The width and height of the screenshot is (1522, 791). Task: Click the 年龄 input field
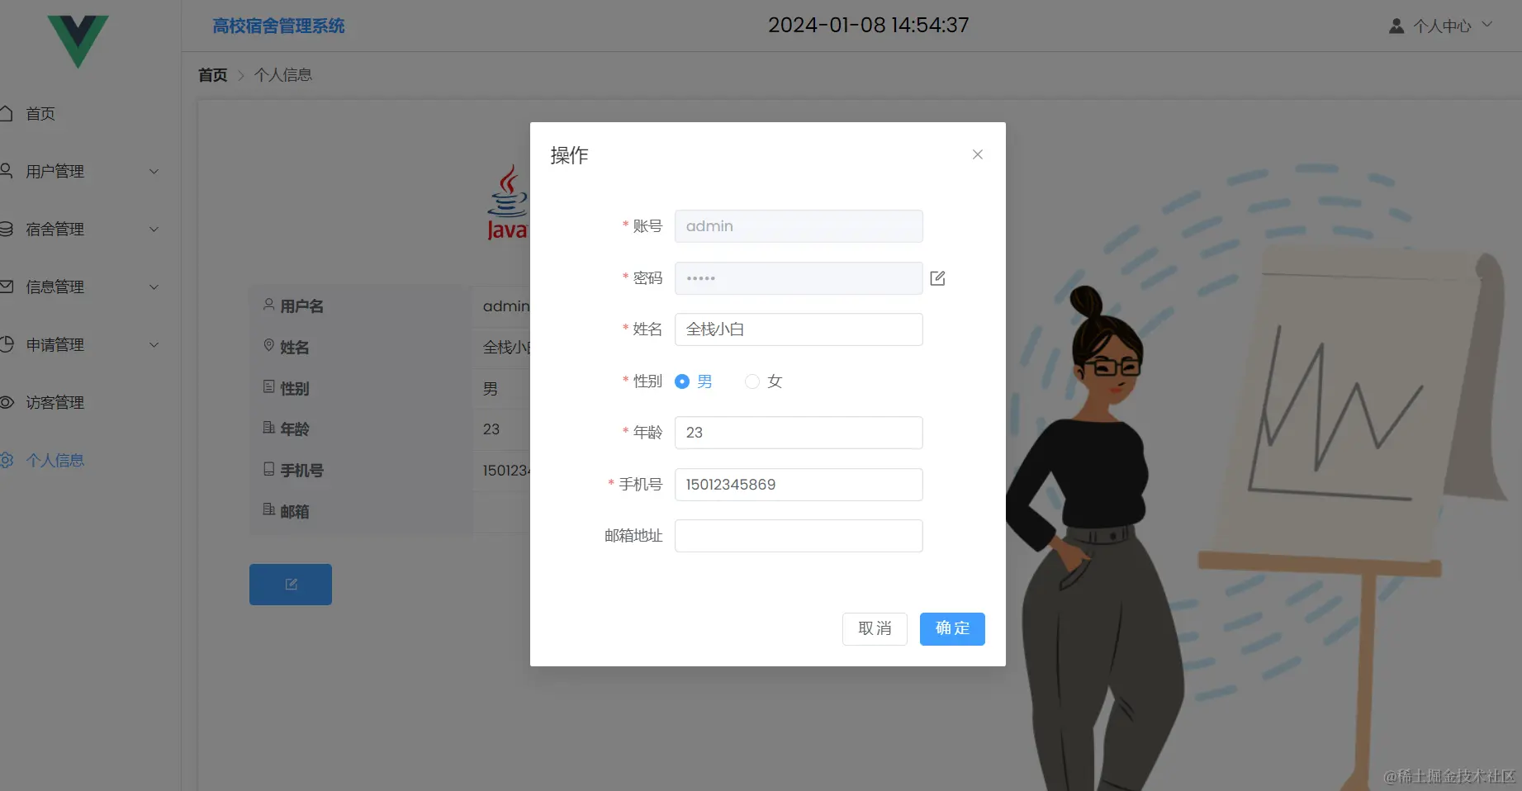pyautogui.click(x=799, y=433)
